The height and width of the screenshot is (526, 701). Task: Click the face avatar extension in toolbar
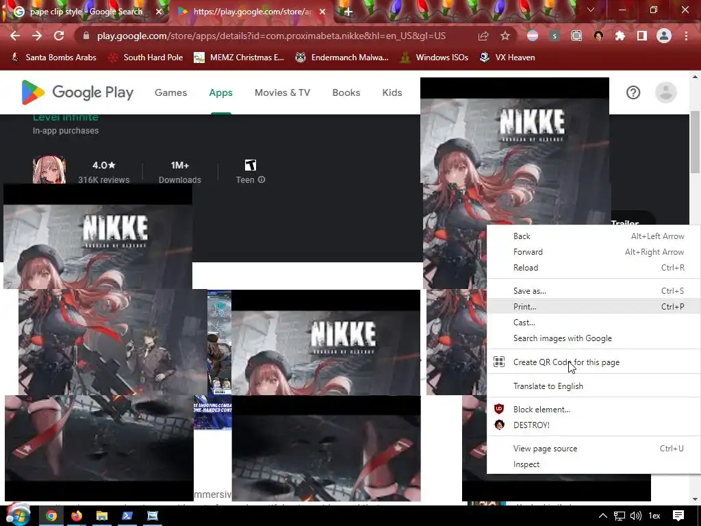point(598,36)
